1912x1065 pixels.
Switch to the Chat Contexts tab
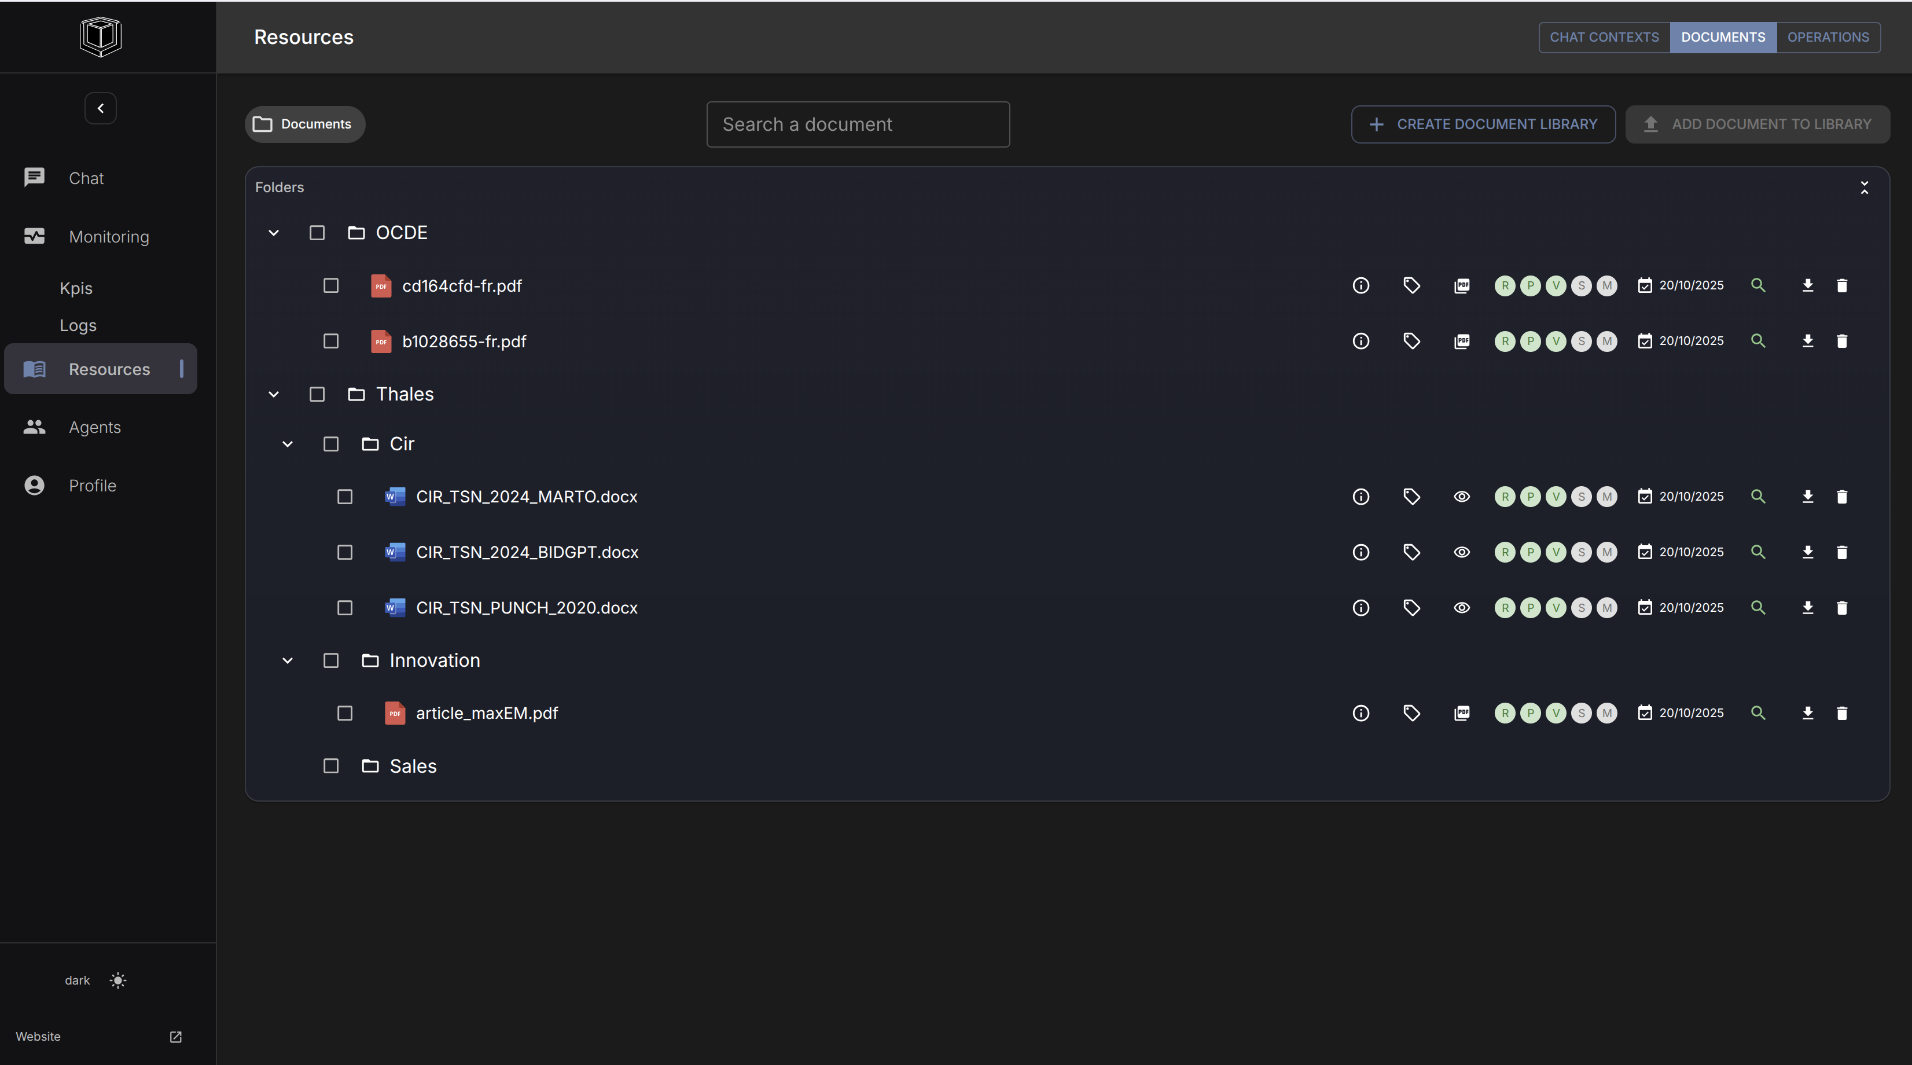(x=1603, y=37)
